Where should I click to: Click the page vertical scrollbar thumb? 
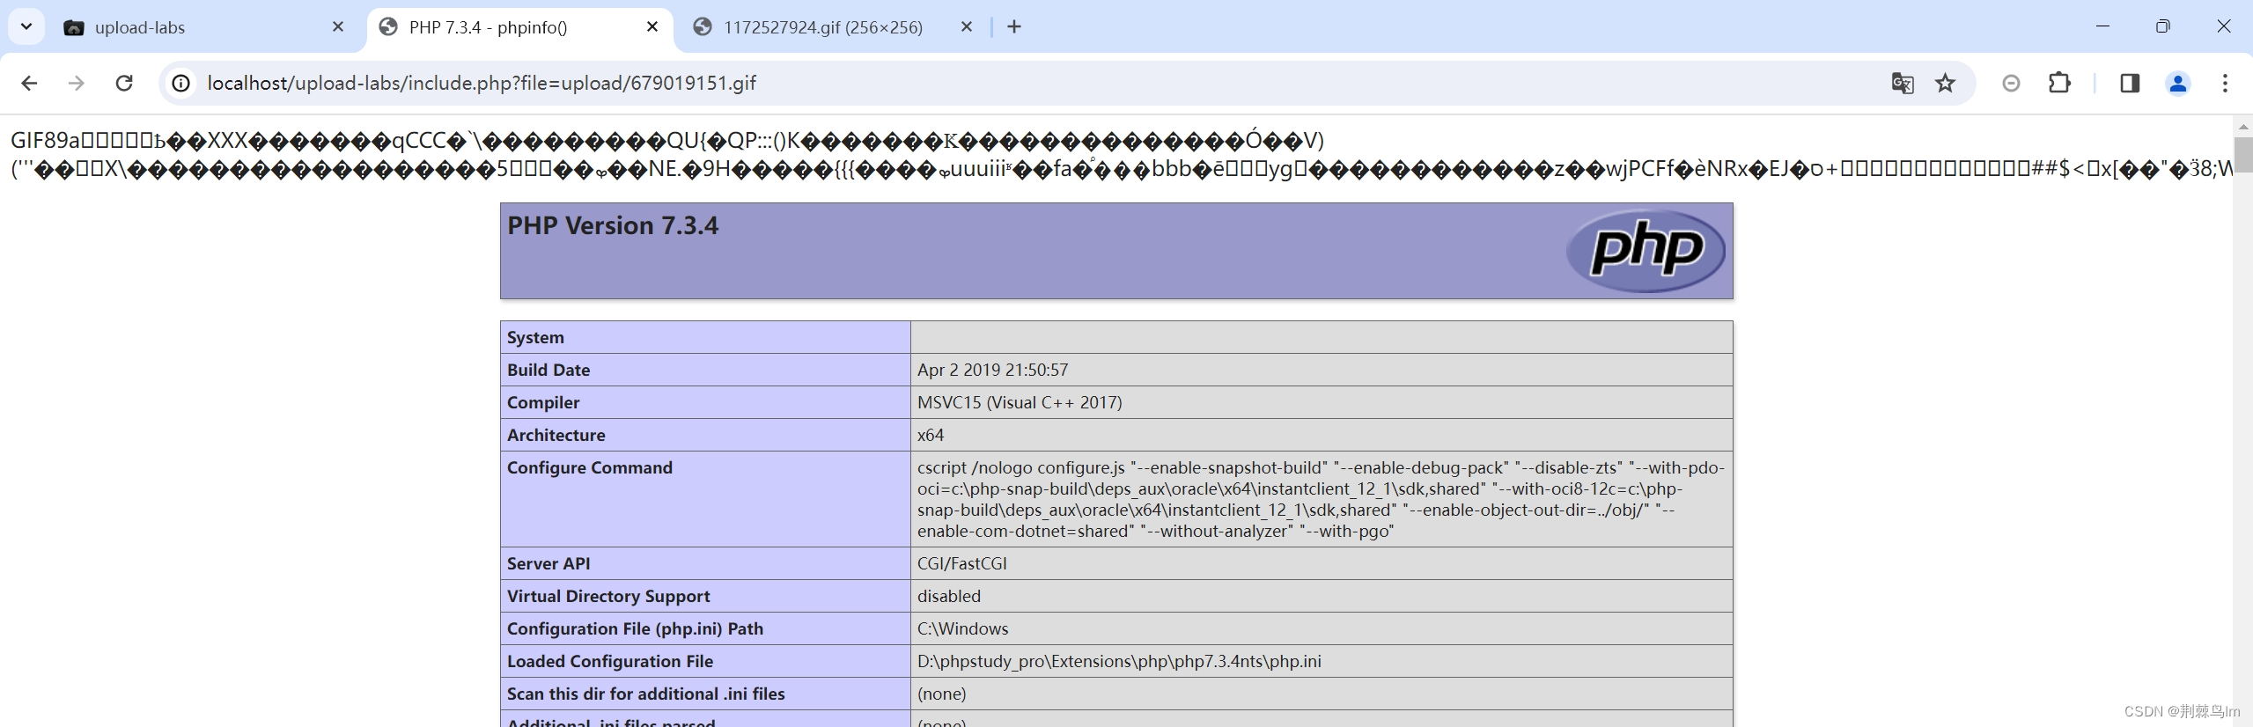coord(2243,155)
